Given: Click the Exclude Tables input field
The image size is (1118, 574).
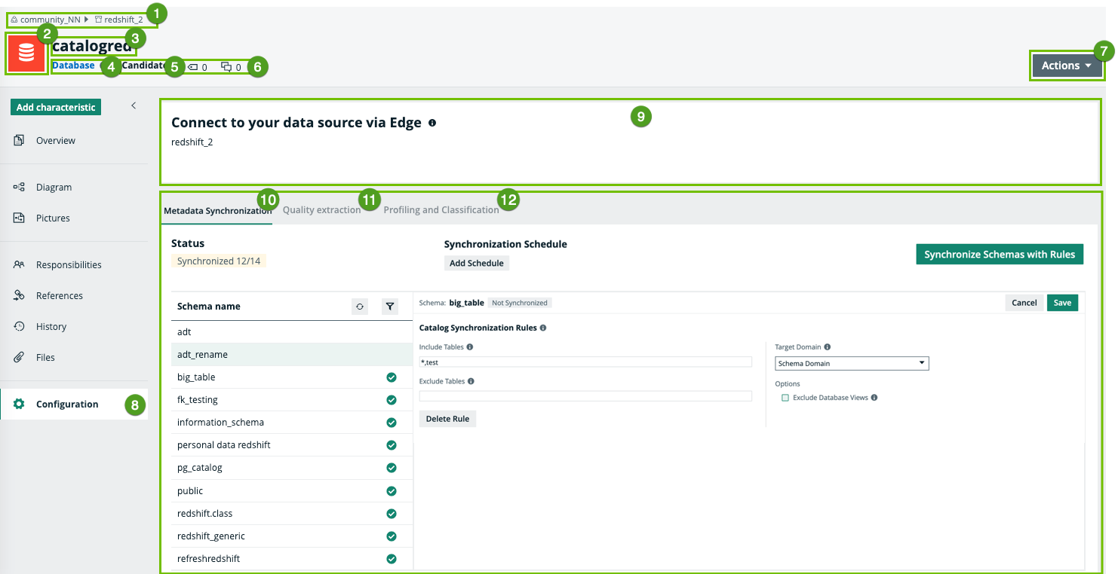Looking at the screenshot, I should pos(585,396).
